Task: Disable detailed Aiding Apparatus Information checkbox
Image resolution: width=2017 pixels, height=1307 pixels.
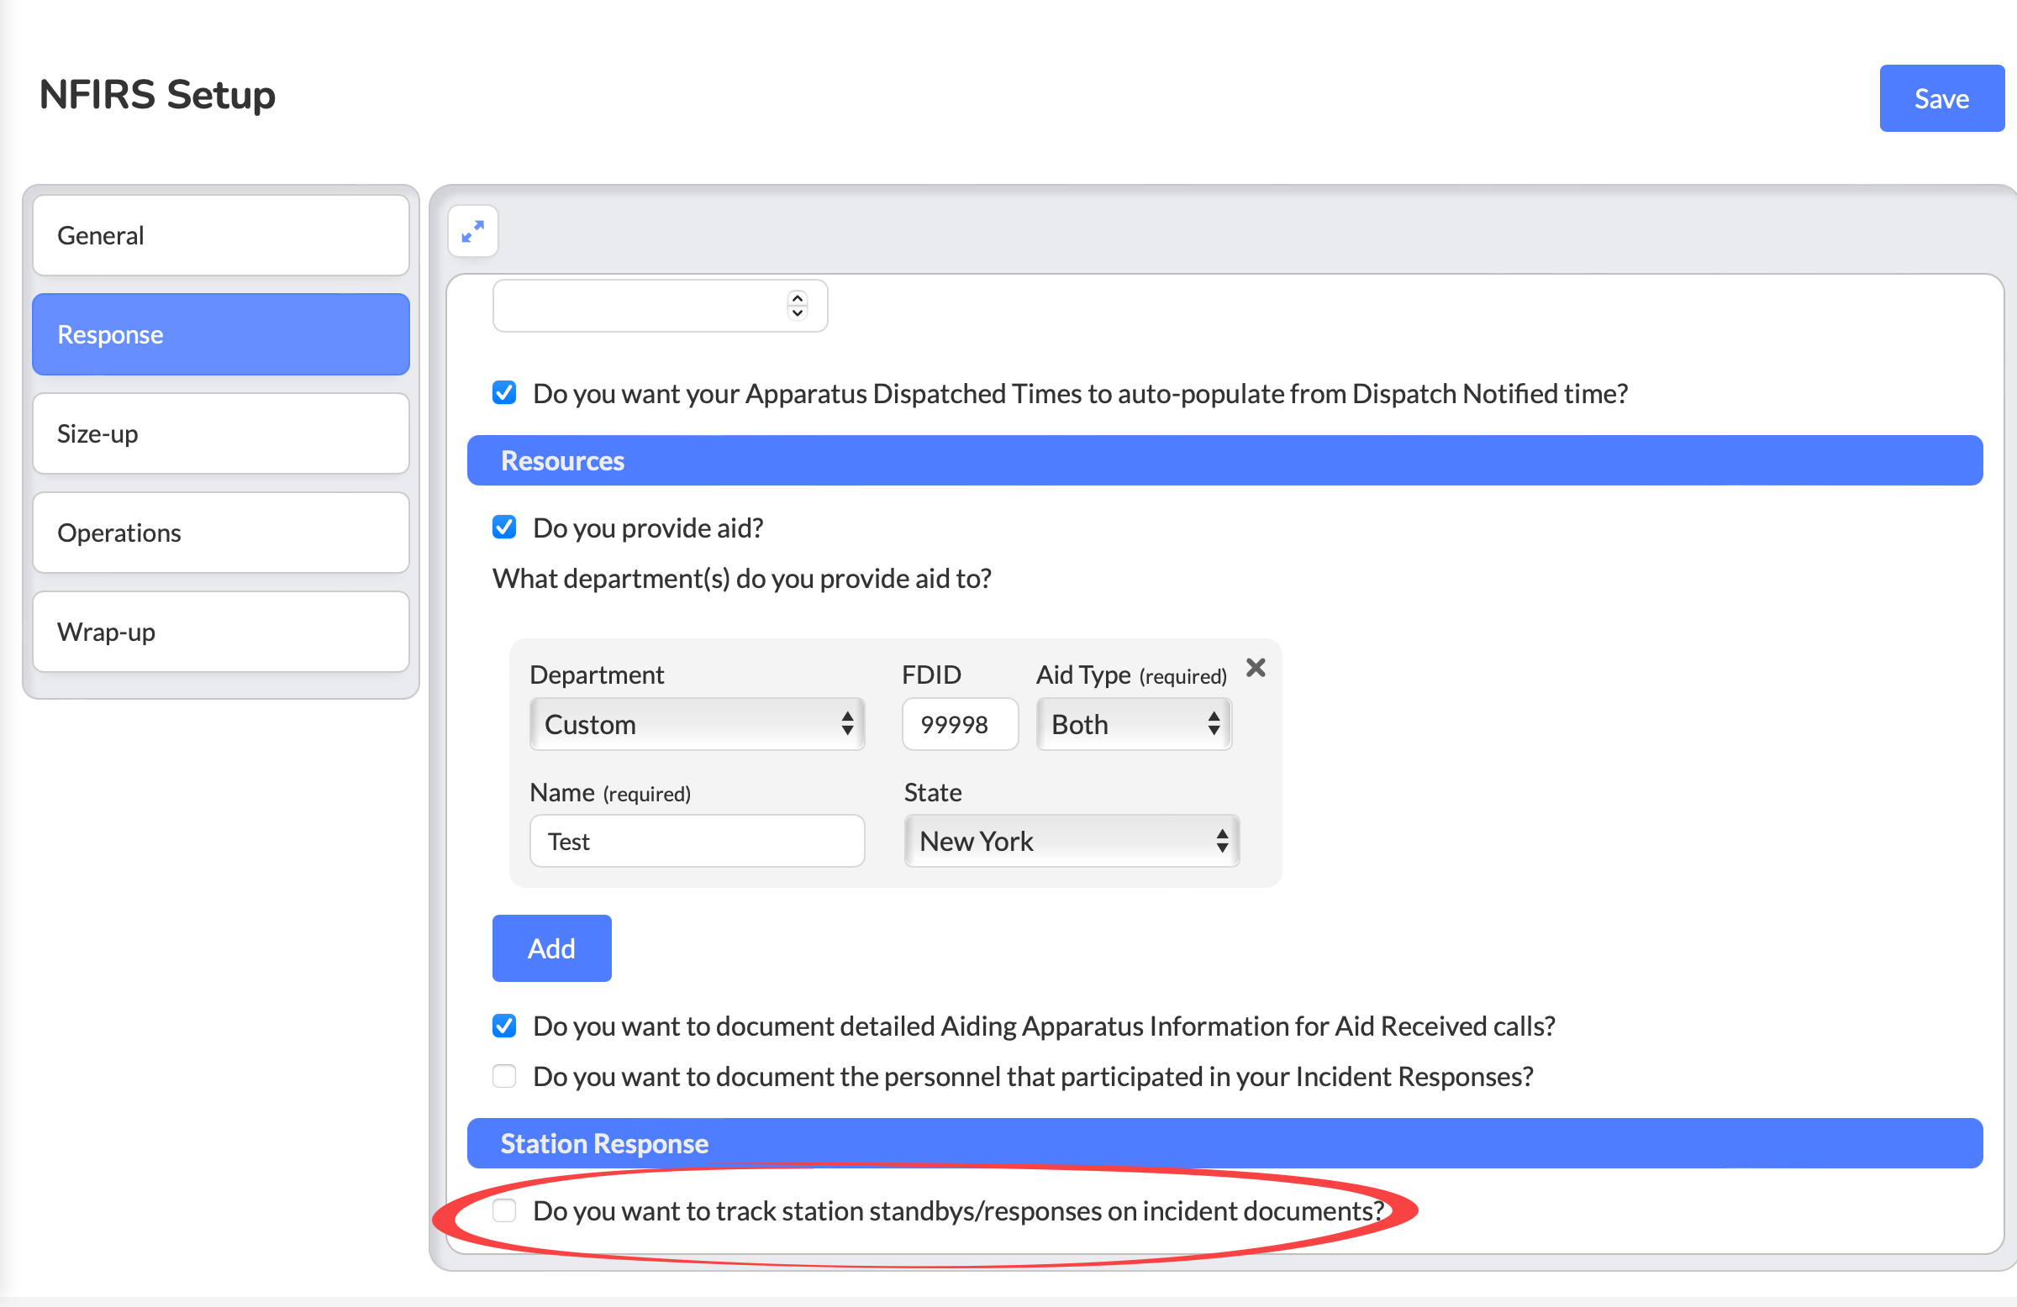Action: [504, 1026]
